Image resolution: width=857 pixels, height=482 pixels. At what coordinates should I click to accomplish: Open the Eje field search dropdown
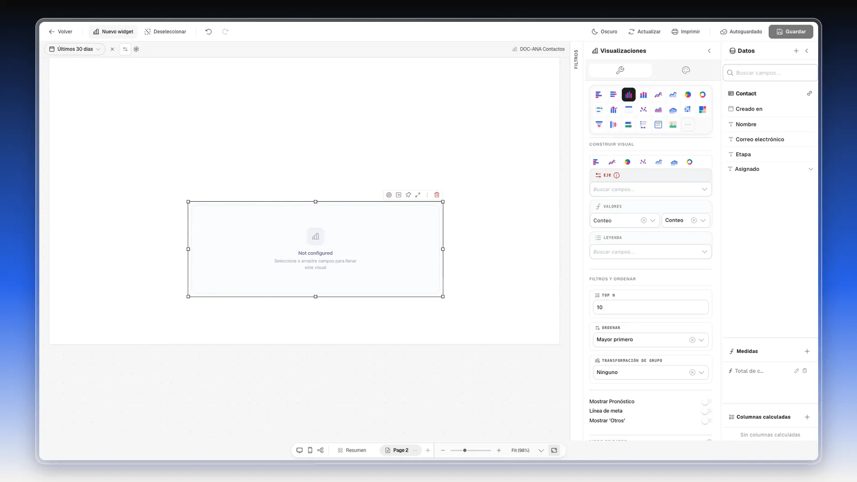click(650, 189)
